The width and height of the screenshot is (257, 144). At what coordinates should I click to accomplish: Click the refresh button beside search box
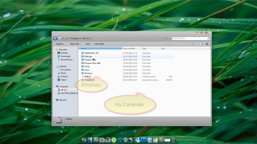click(x=168, y=38)
